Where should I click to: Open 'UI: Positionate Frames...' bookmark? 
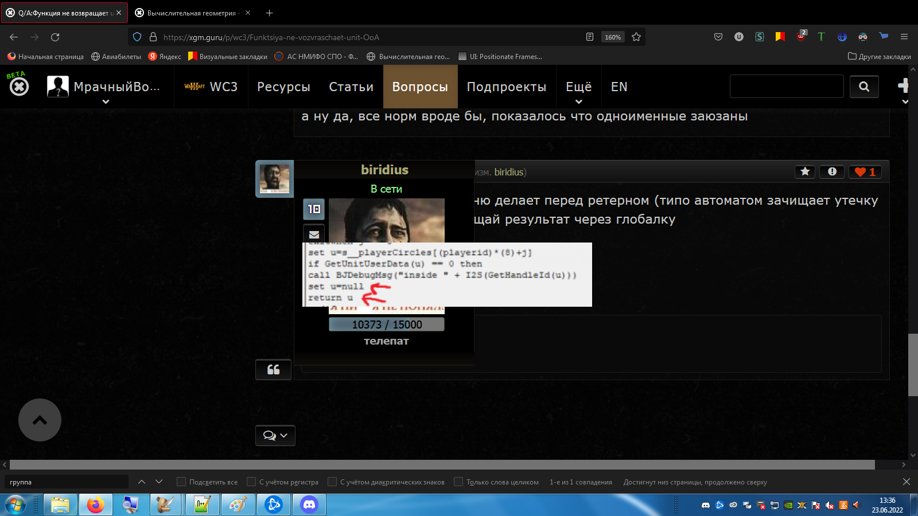click(x=500, y=57)
